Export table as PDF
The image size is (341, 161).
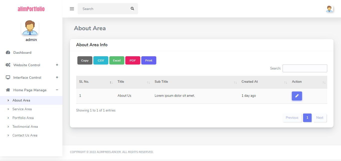click(x=133, y=60)
